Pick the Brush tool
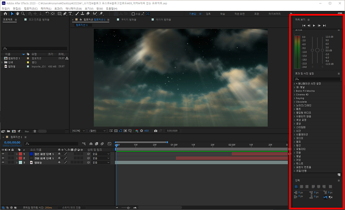 tap(77, 14)
